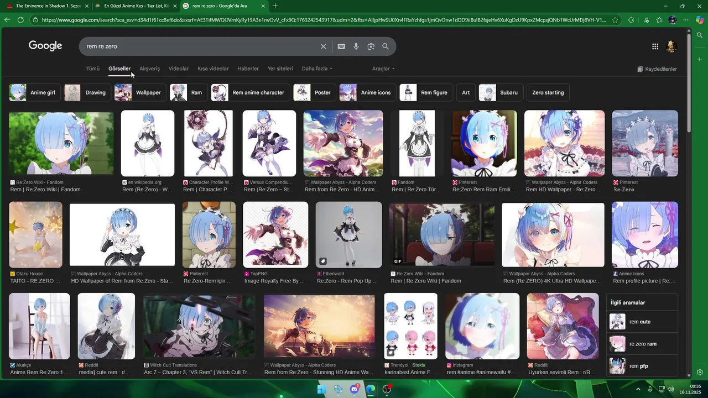Open the Re:Zero Wiki Fandom first image result
The width and height of the screenshot is (708, 398).
[x=61, y=143]
